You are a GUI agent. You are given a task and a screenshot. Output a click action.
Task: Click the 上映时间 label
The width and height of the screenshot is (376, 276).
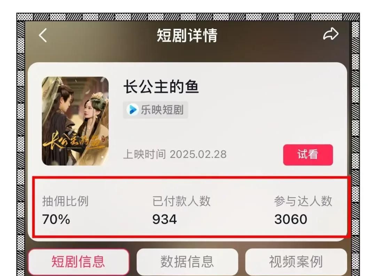click(144, 154)
